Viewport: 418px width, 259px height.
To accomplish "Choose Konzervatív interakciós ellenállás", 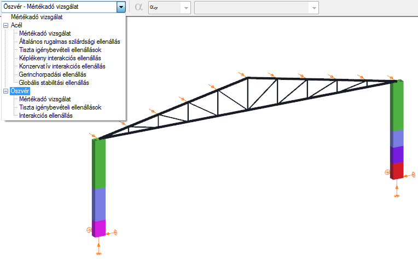I will coord(62,66).
